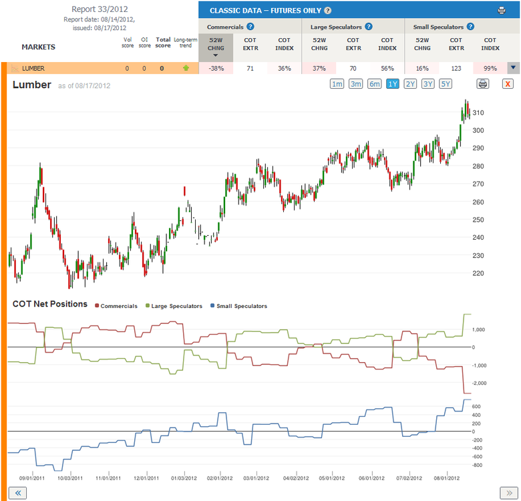This screenshot has width=521, height=501.
Task: Collapse the Lumber row with the dark arrow
Action: tap(514, 67)
